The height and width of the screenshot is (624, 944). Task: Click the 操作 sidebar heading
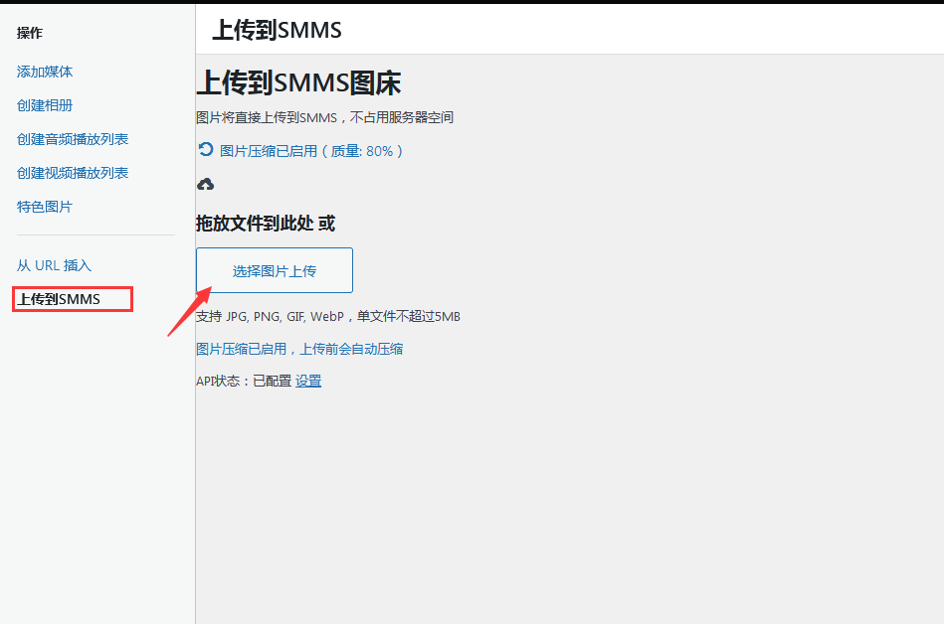[x=30, y=33]
